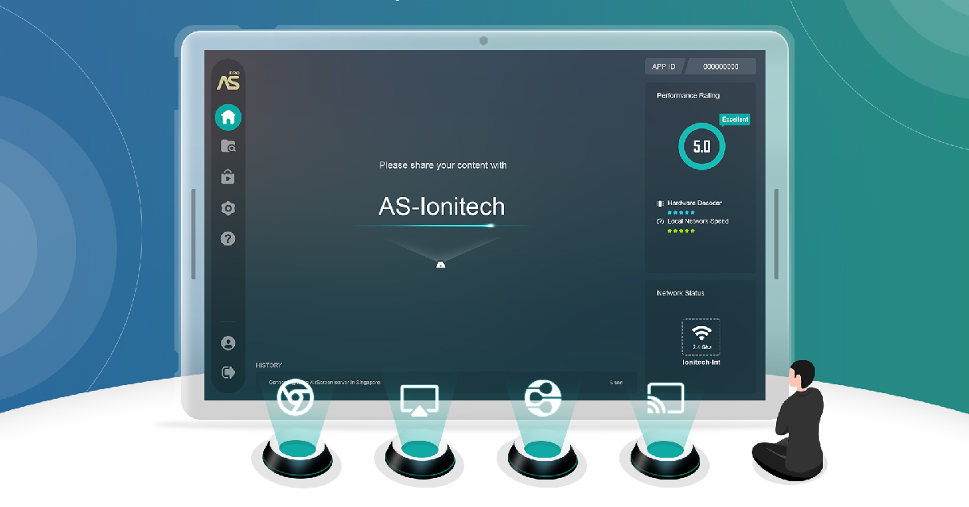This screenshot has width=969, height=507.
Task: Click the Local Network Speed gauge icon
Action: pos(660,221)
